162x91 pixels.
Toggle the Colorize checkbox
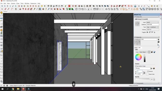(148, 71)
